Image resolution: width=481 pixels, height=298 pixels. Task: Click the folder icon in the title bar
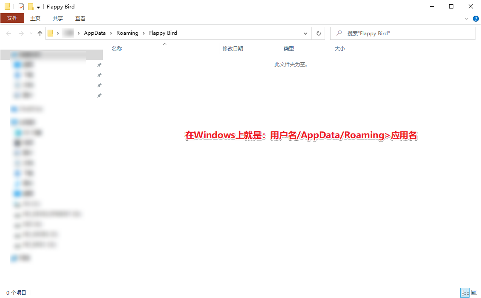7,6
